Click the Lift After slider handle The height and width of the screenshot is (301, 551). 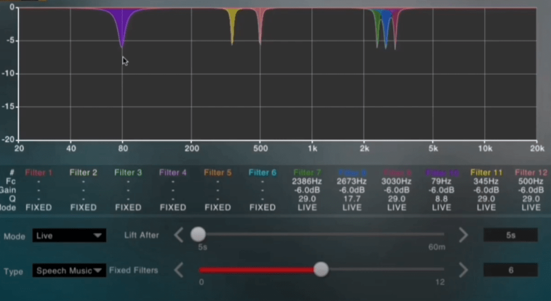(x=198, y=234)
